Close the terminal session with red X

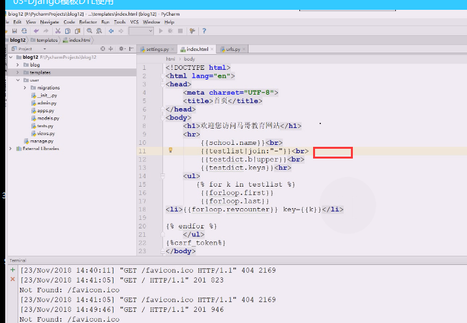(x=12, y=279)
